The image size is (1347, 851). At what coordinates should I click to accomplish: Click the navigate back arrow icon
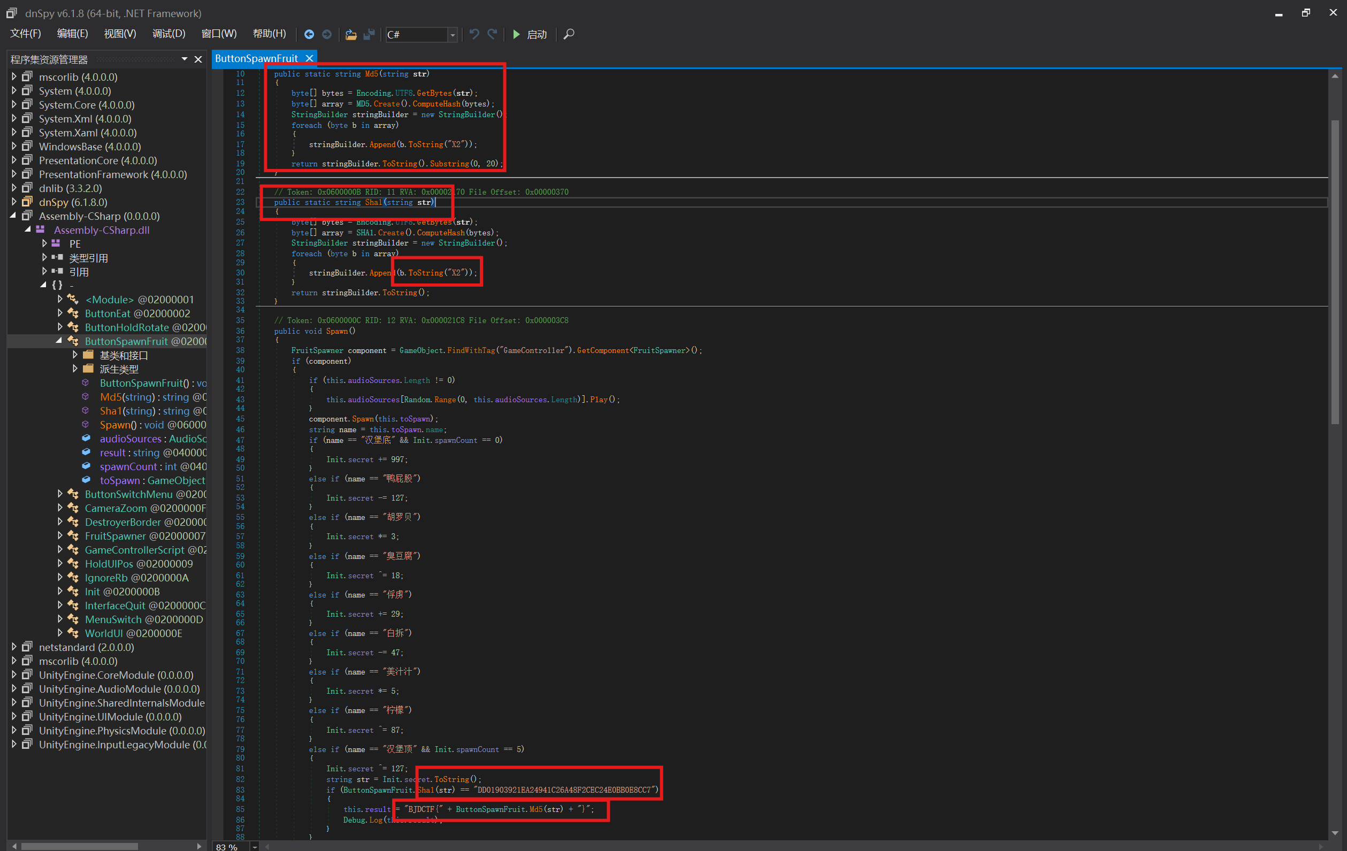309,35
